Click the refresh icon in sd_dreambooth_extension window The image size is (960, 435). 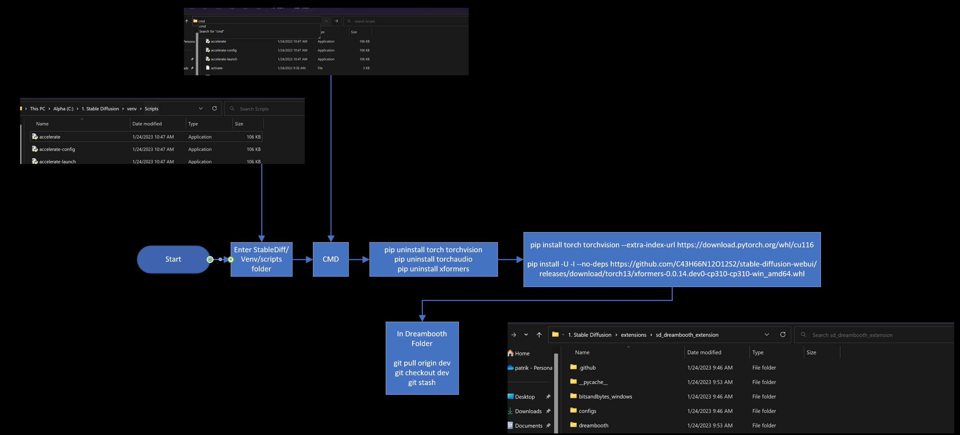point(783,335)
